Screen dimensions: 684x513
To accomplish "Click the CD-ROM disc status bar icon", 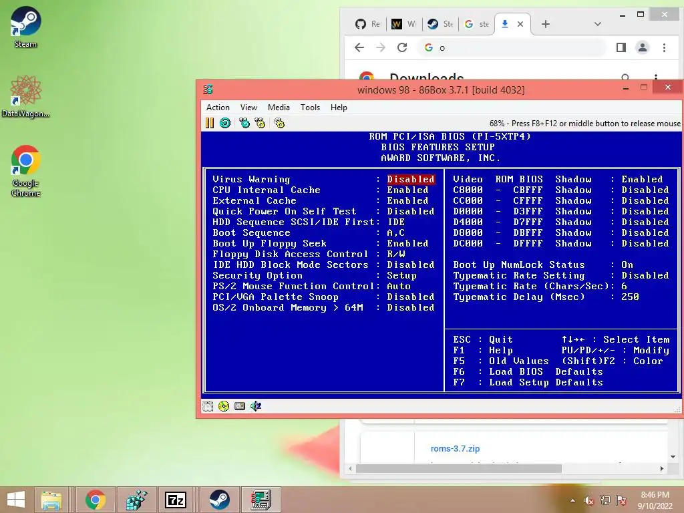I will (223, 406).
